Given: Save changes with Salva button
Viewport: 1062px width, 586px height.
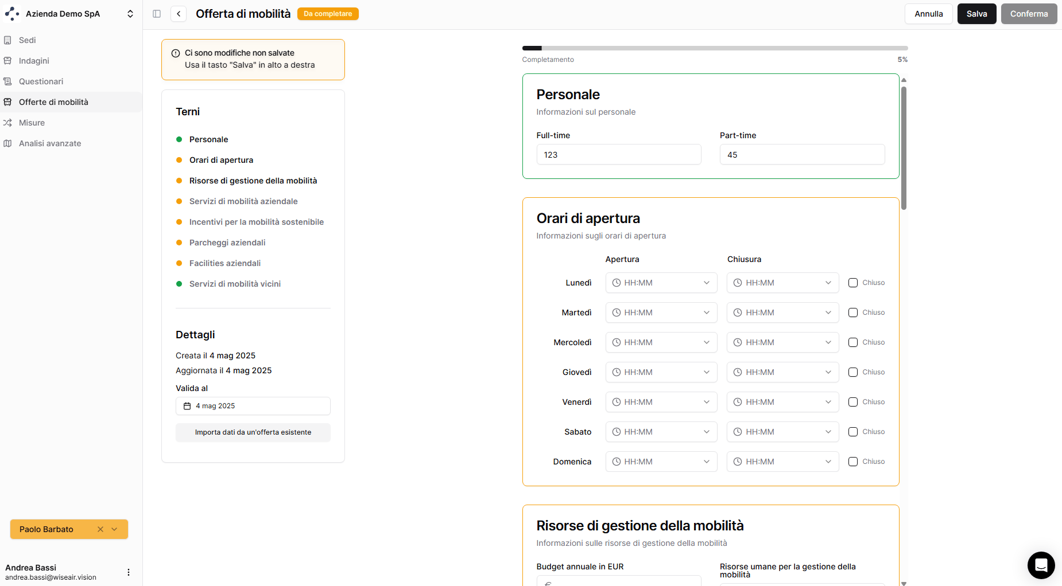Looking at the screenshot, I should [977, 14].
